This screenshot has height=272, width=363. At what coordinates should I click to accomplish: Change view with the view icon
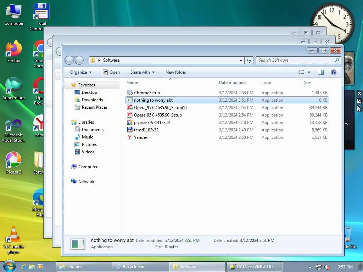301,72
